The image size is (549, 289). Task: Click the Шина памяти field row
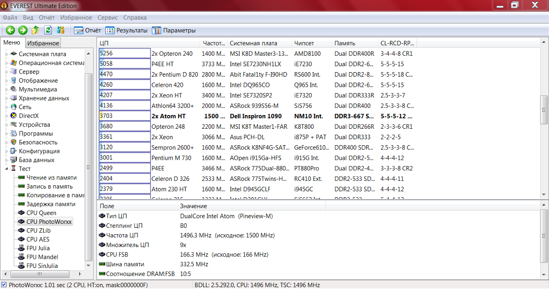[153, 264]
